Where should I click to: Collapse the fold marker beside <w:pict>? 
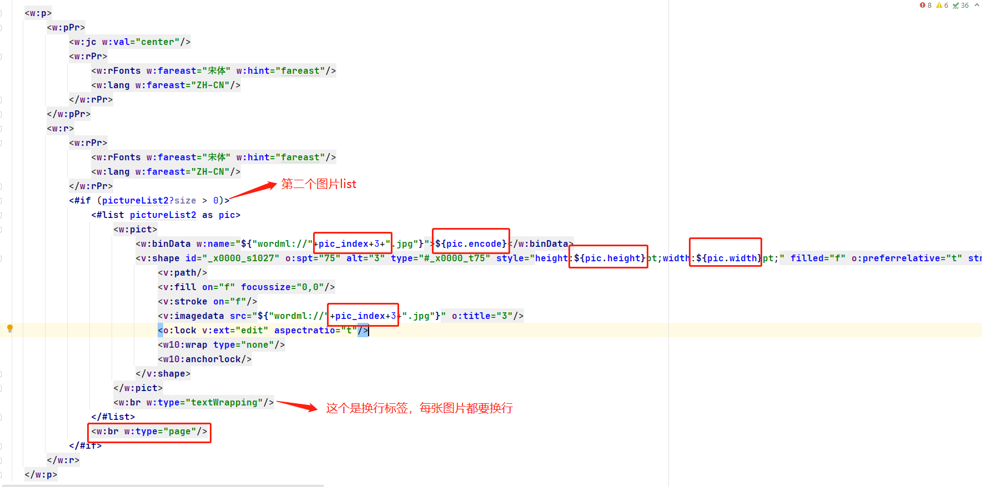pyautogui.click(x=0, y=229)
